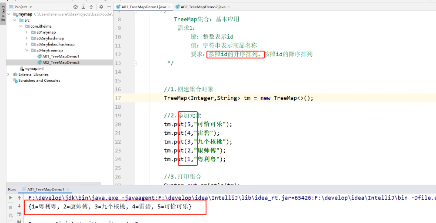Click the //3.打印集合 comment
Screen dimensions: 436x223
click(183, 177)
